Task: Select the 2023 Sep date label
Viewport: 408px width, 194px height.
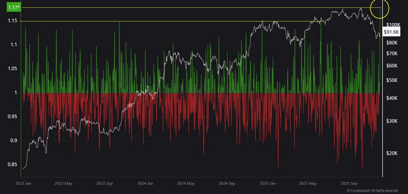Action: click(104, 183)
